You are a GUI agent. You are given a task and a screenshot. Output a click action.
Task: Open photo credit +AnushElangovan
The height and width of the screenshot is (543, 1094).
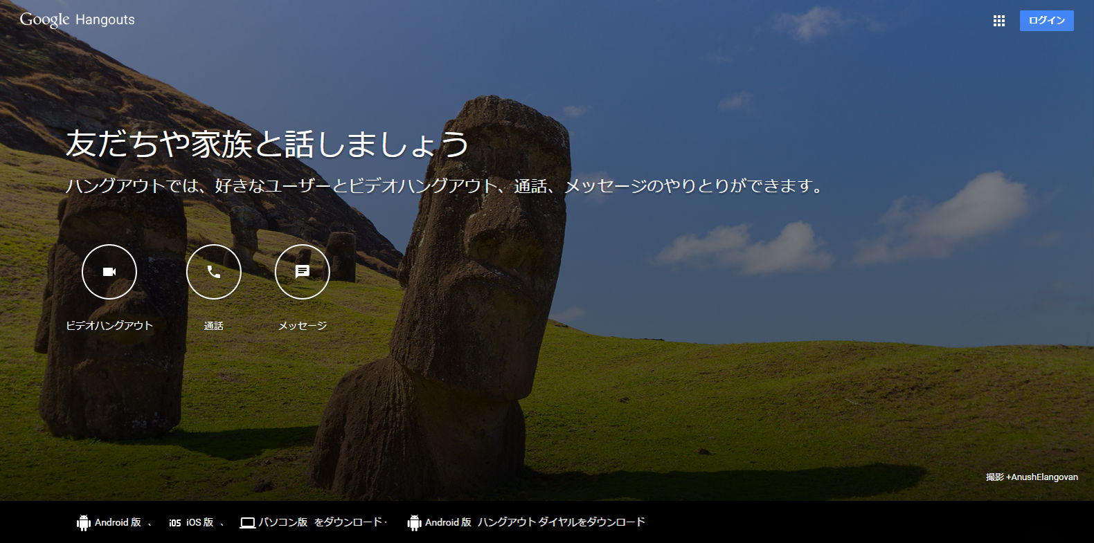point(1041,477)
